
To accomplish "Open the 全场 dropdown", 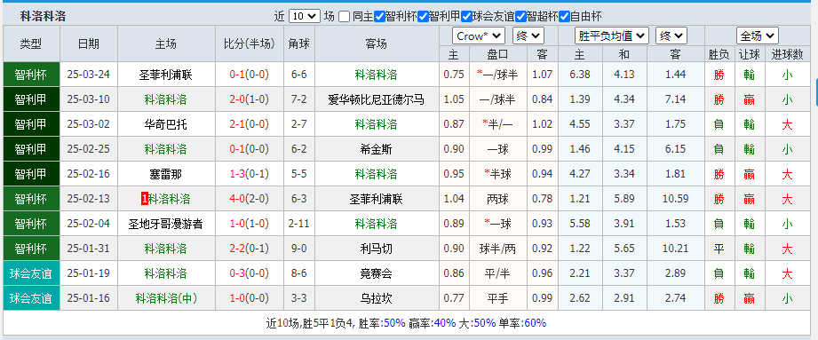I will (758, 36).
